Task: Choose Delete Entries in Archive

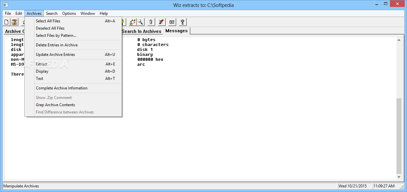Action: (x=73, y=45)
